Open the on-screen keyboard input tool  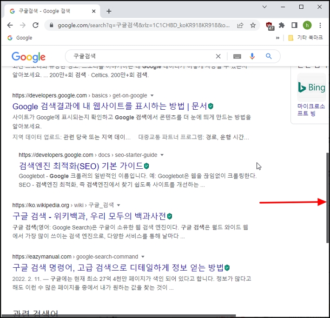[x=237, y=56]
